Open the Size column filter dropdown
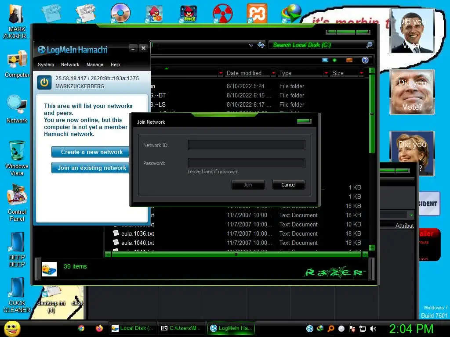This screenshot has height=337, width=450. 361,73
